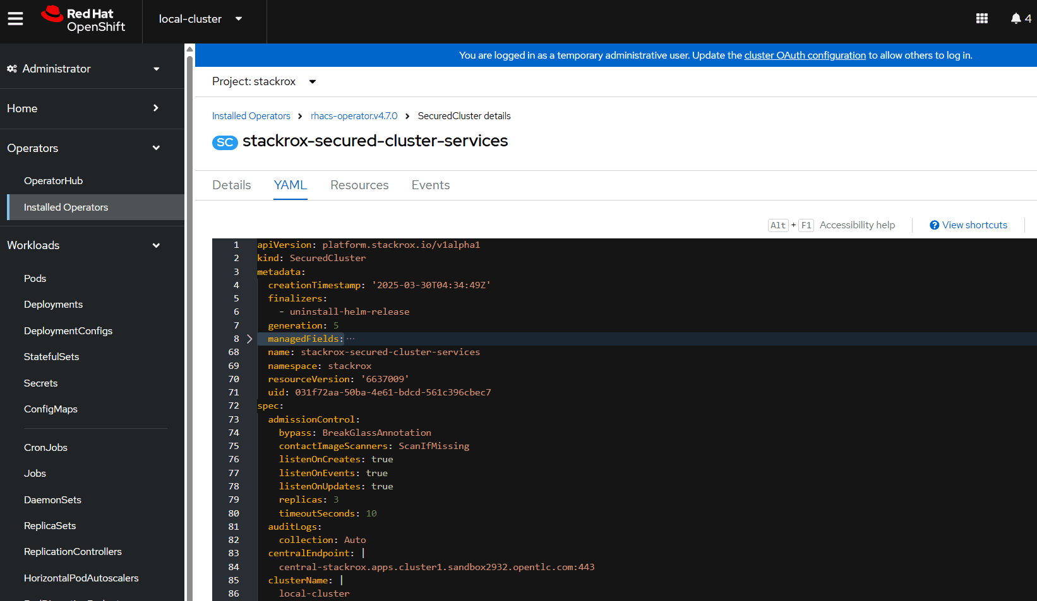The height and width of the screenshot is (601, 1037).
Task: Open the Events tab
Action: pos(431,185)
